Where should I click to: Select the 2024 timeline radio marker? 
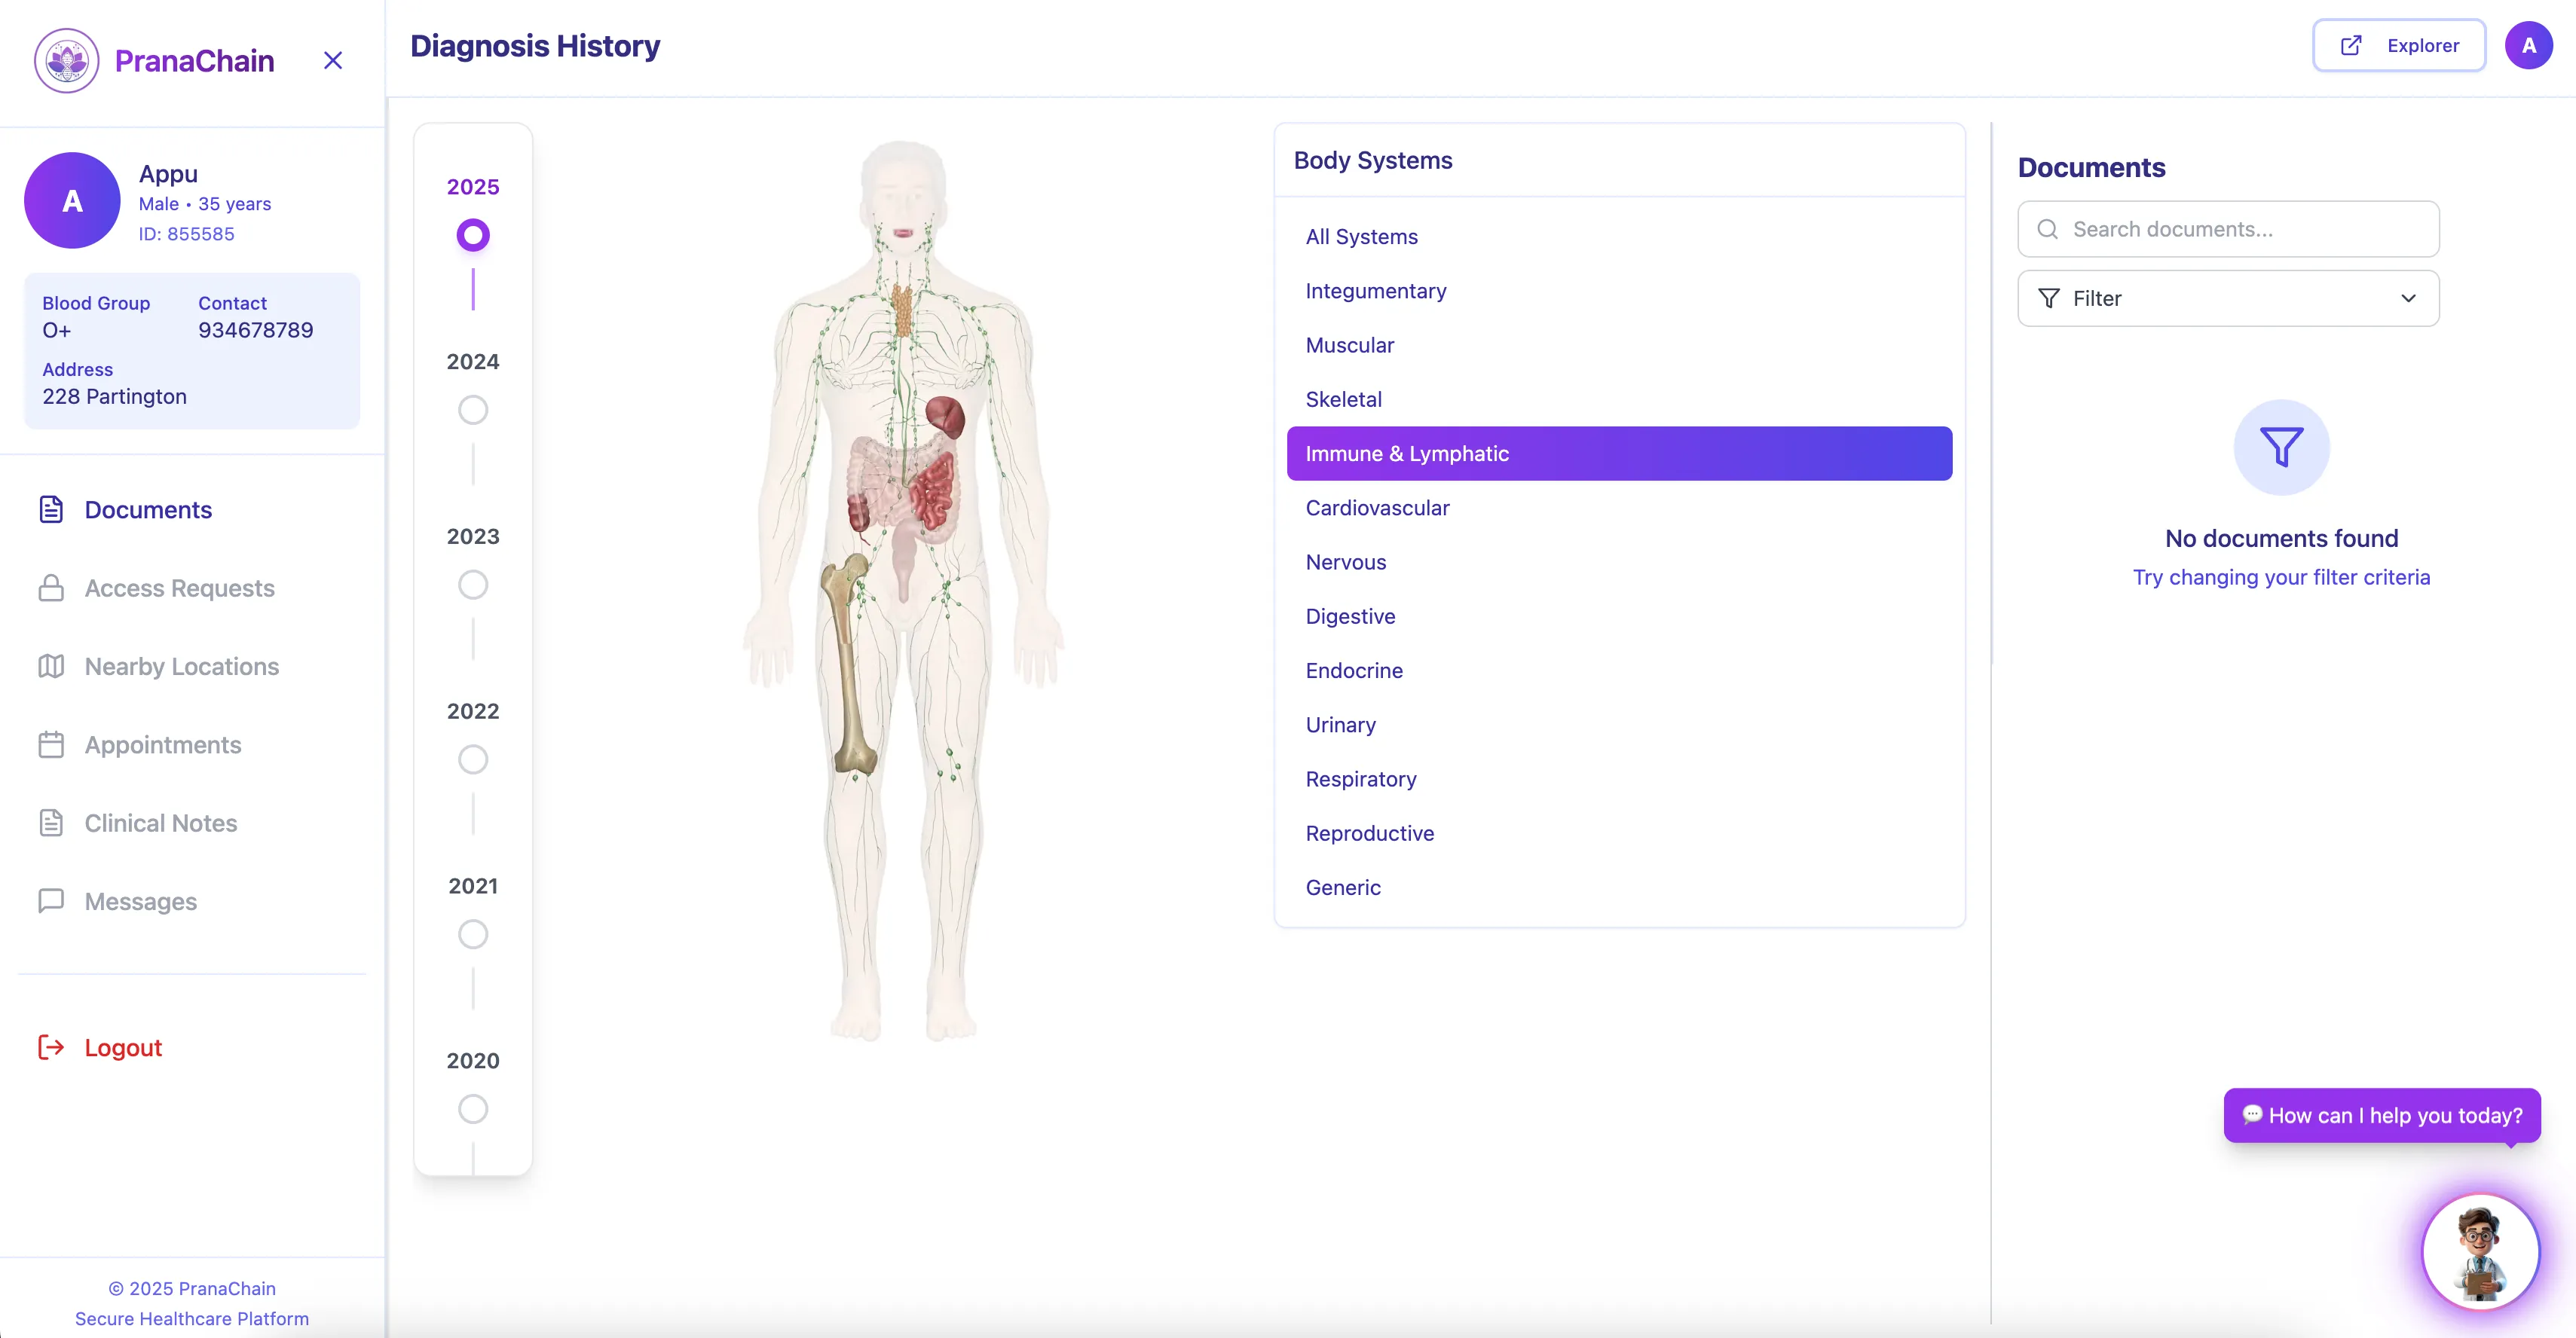pos(473,410)
